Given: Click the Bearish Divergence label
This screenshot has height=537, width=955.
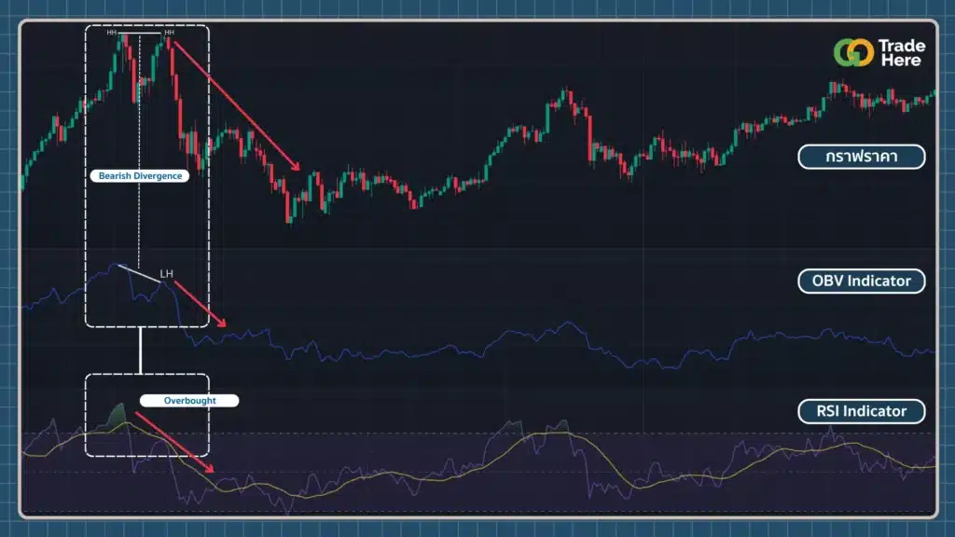Looking at the screenshot, I should point(140,176).
